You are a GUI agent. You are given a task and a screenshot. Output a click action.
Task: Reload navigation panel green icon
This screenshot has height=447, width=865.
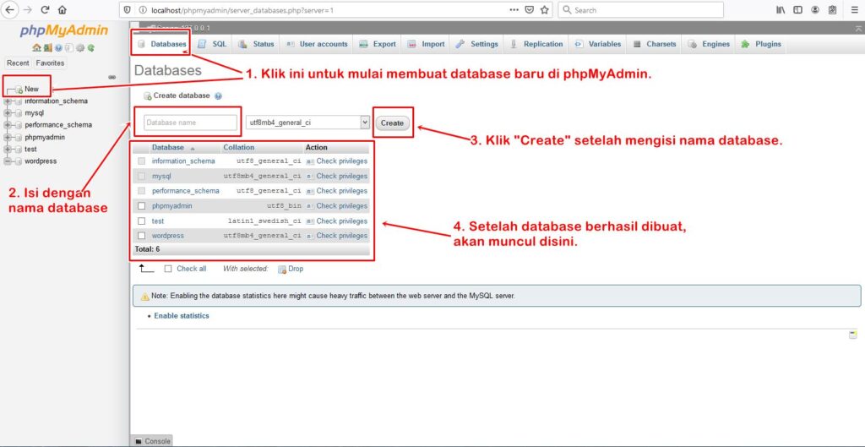point(91,47)
